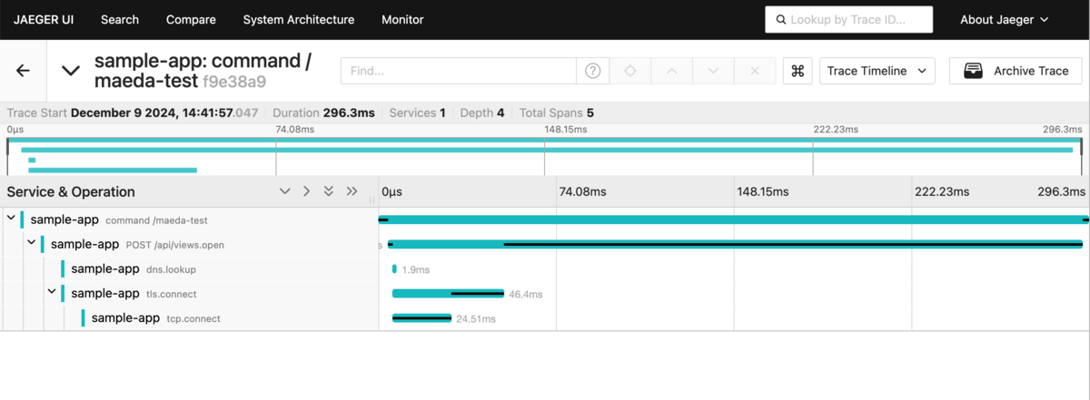Click the command /maeda-test span bar
This screenshot has width=1090, height=400.
point(733,220)
